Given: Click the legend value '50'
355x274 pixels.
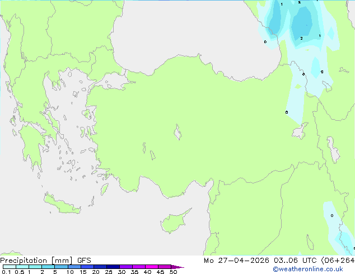Looking at the screenshot, I should point(173,272).
